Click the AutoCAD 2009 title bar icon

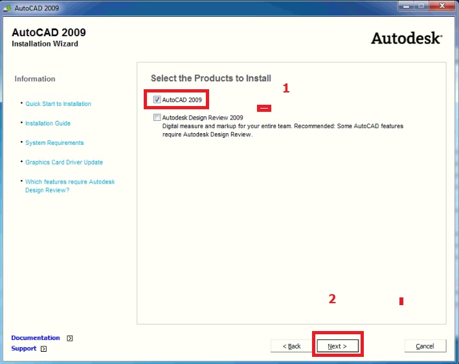[x=7, y=6]
